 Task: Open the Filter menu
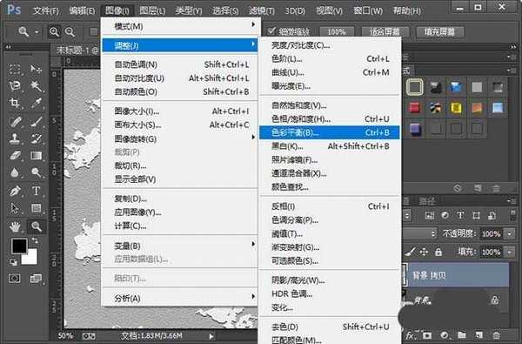[262, 10]
